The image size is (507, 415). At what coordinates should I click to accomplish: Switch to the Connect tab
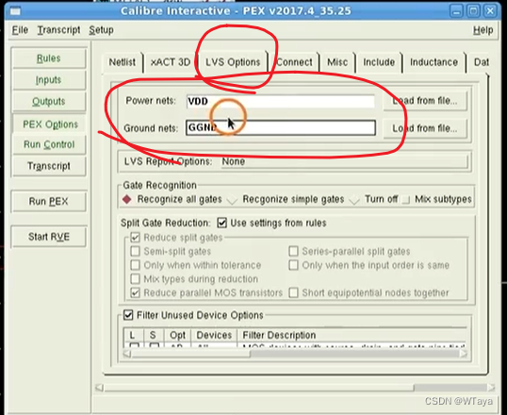tap(294, 62)
